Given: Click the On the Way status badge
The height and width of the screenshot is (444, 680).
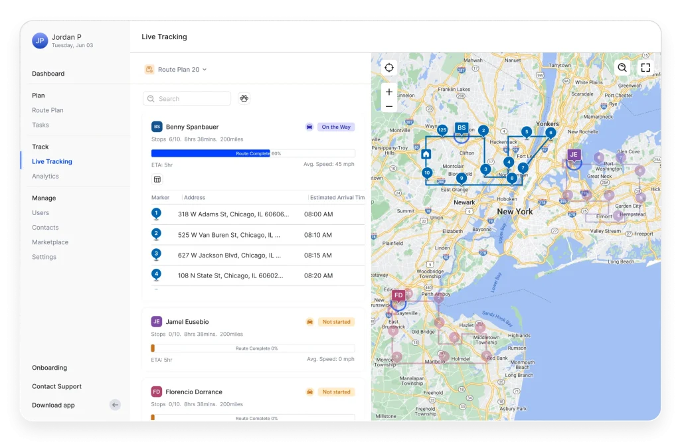Looking at the screenshot, I should click(x=336, y=127).
